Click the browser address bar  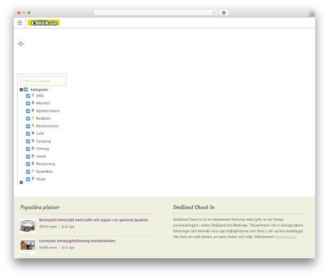pos(156,12)
